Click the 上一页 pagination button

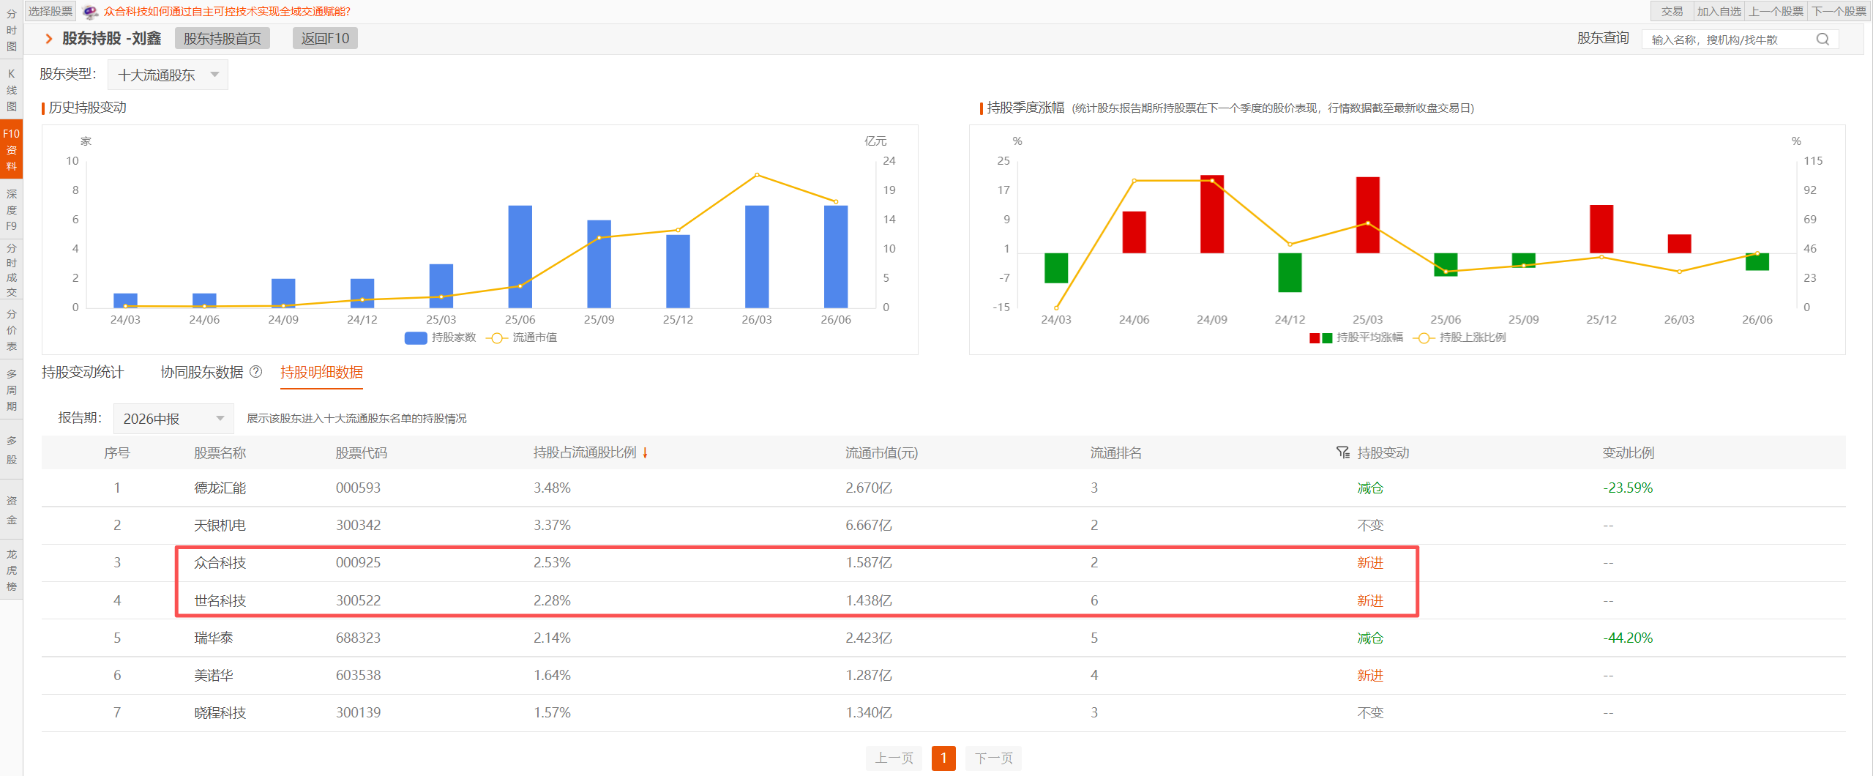click(894, 758)
